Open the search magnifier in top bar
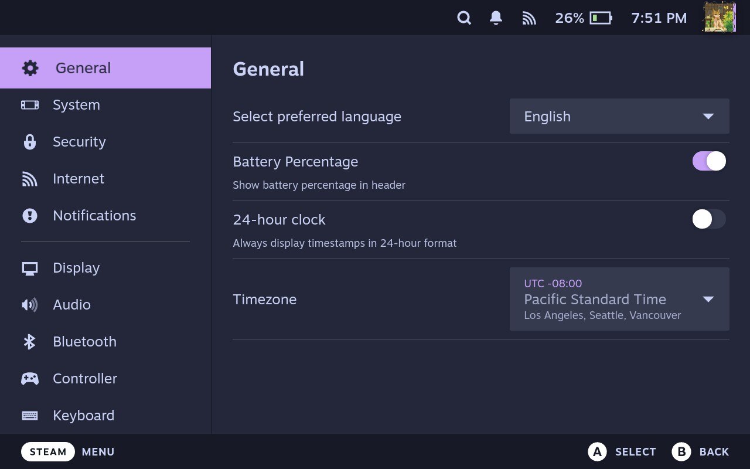Image resolution: width=750 pixels, height=469 pixels. [463, 18]
